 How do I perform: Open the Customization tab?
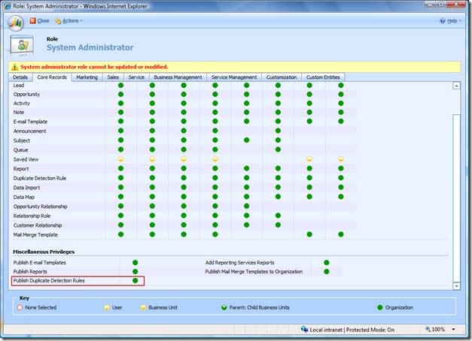point(281,77)
